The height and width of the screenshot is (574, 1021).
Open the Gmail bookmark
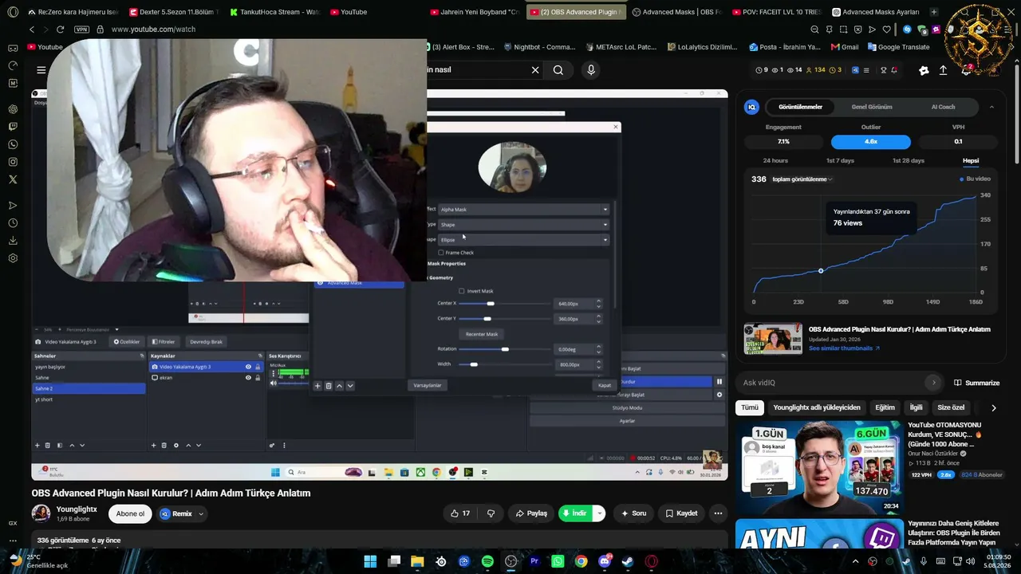845,47
